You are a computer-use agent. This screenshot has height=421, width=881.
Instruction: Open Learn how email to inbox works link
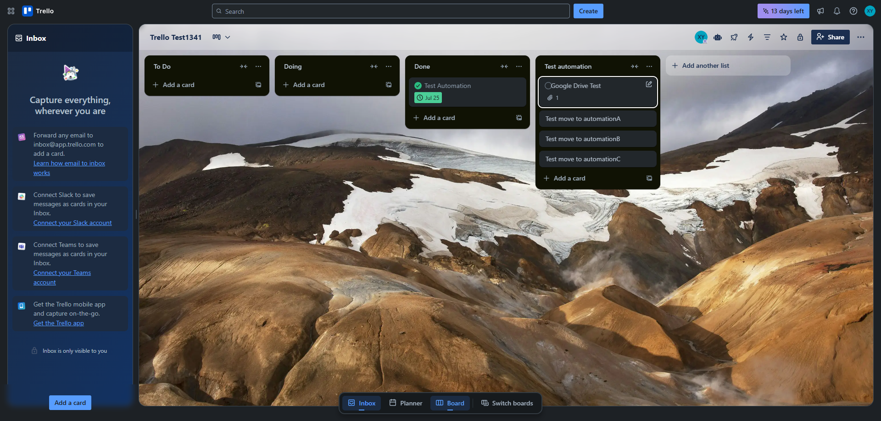click(69, 168)
